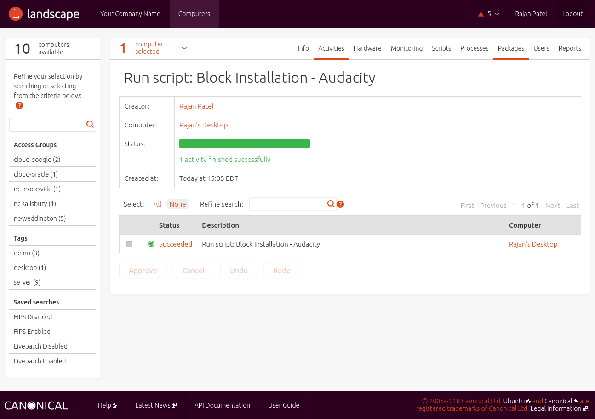The image size is (595, 419).
Task: Click external icon beside Legal information
Action: [585, 408]
